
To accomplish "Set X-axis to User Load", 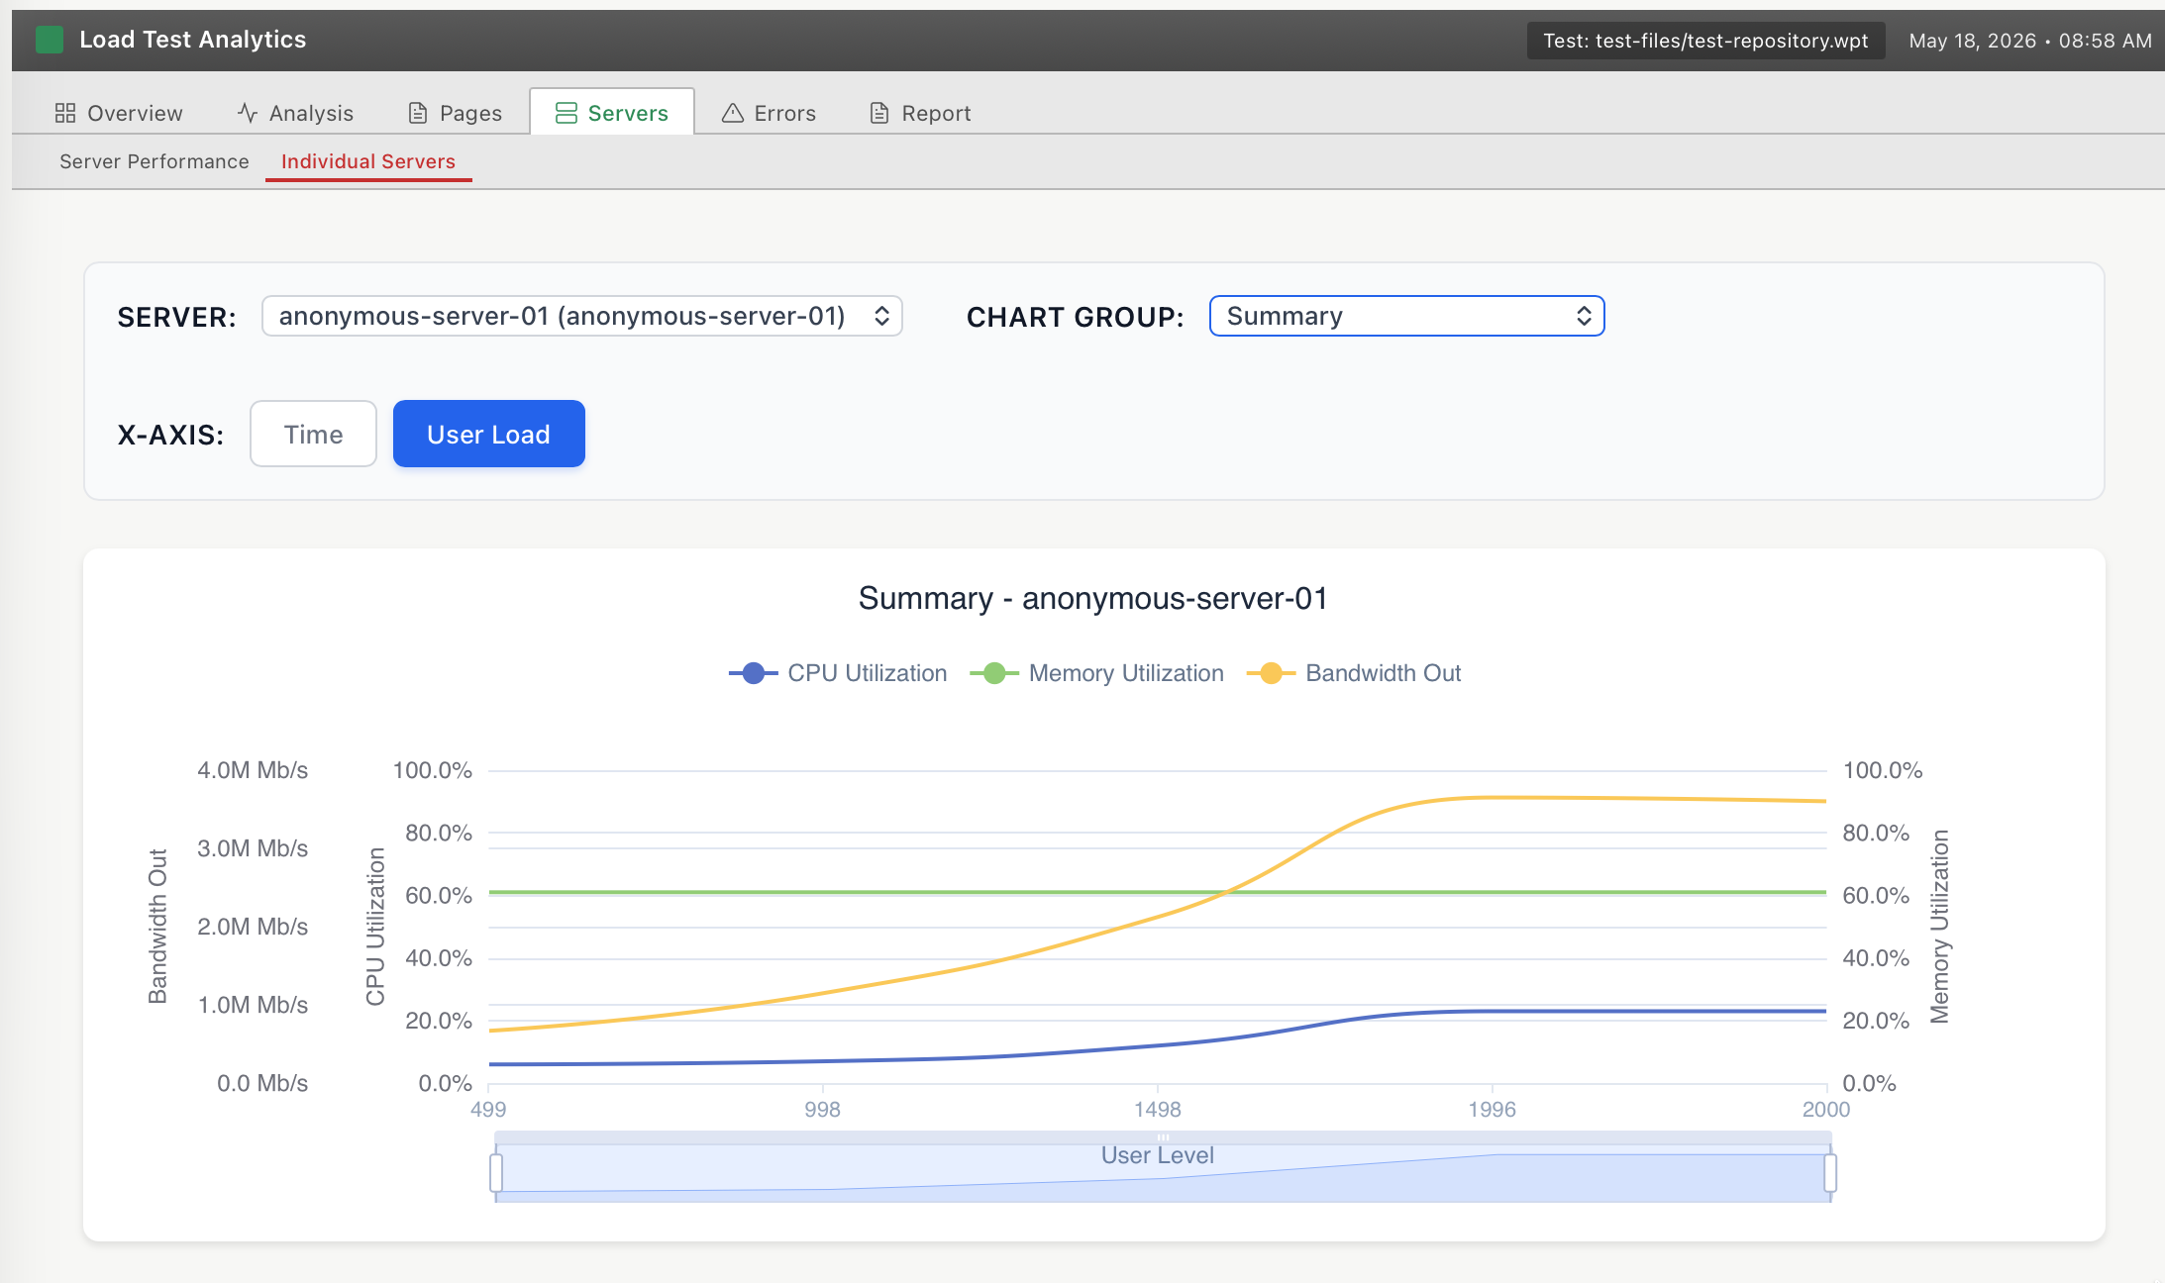I will click(x=489, y=434).
